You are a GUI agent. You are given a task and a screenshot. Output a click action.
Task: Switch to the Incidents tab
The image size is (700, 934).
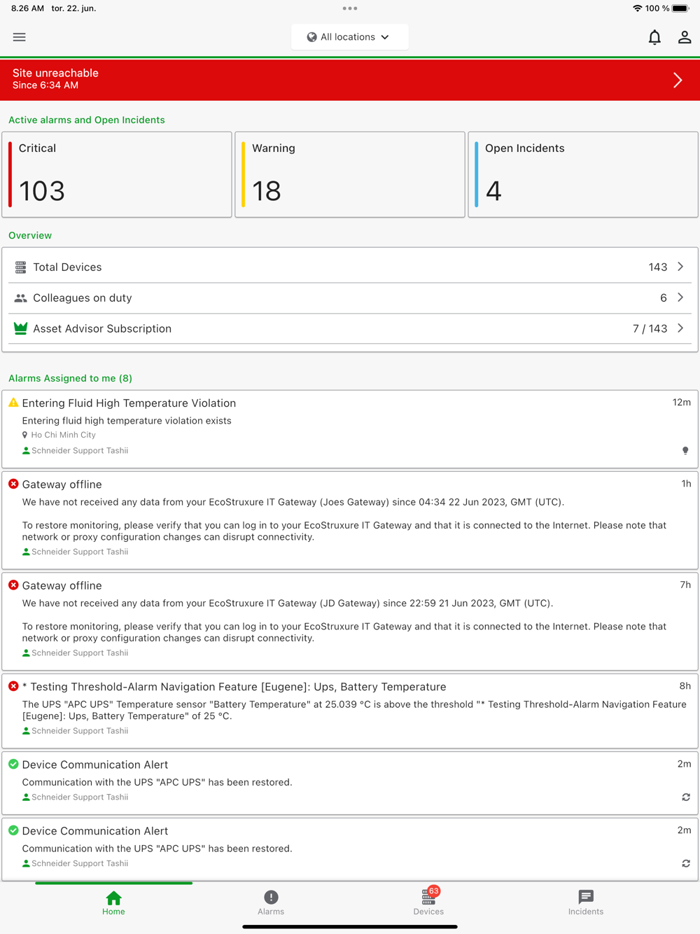point(586,902)
